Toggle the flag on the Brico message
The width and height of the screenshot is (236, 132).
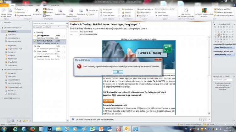click(x=64, y=47)
